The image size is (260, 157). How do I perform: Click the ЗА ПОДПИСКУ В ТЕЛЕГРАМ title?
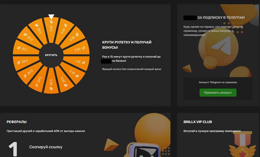tap(221, 18)
